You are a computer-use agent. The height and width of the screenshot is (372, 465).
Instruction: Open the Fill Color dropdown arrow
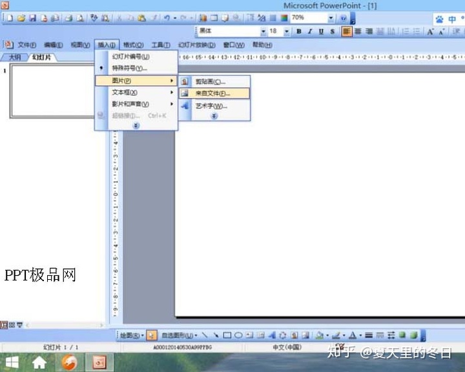[327, 336]
